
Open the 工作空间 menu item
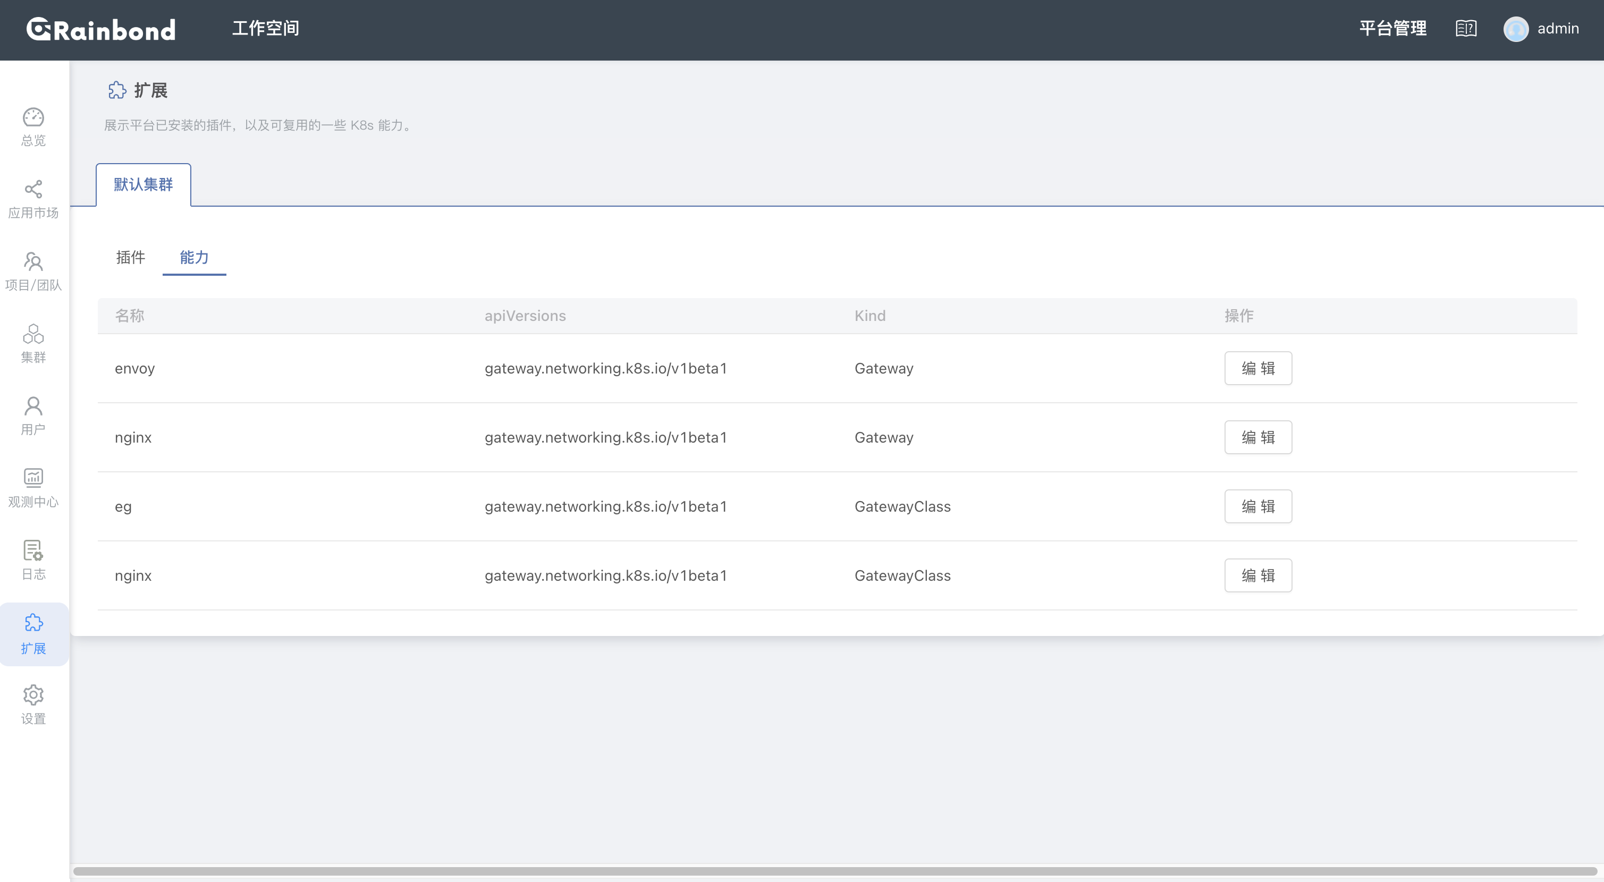click(x=265, y=28)
